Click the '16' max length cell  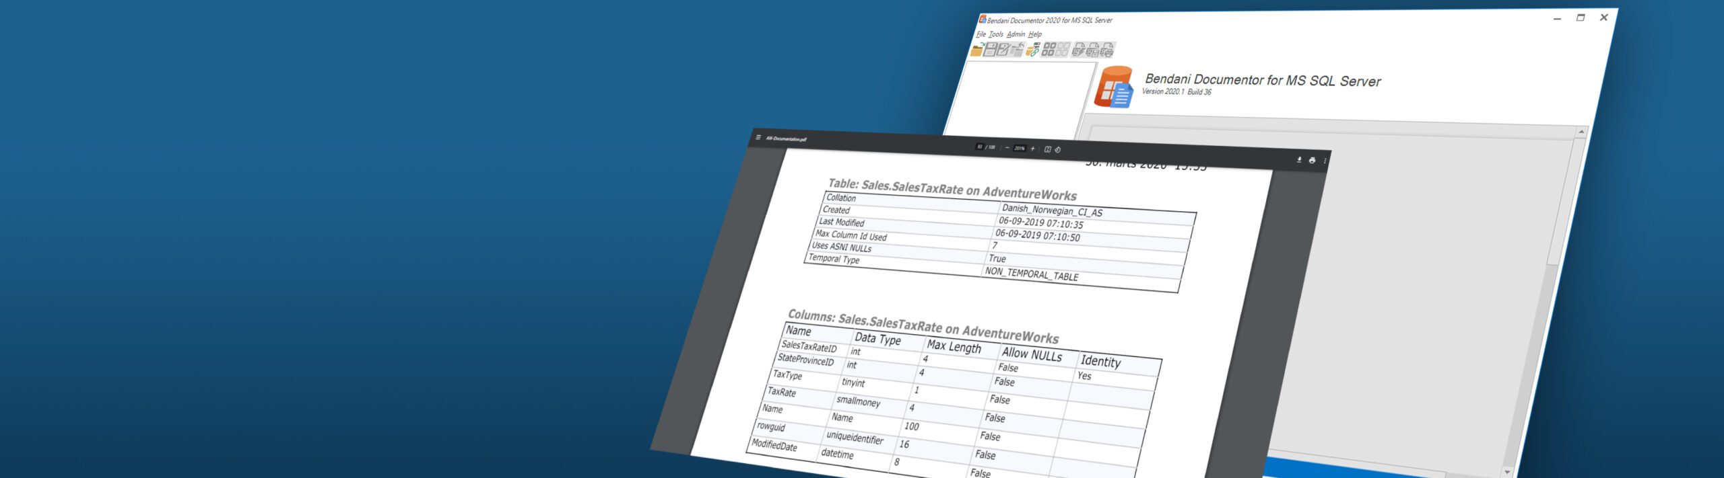click(x=904, y=444)
